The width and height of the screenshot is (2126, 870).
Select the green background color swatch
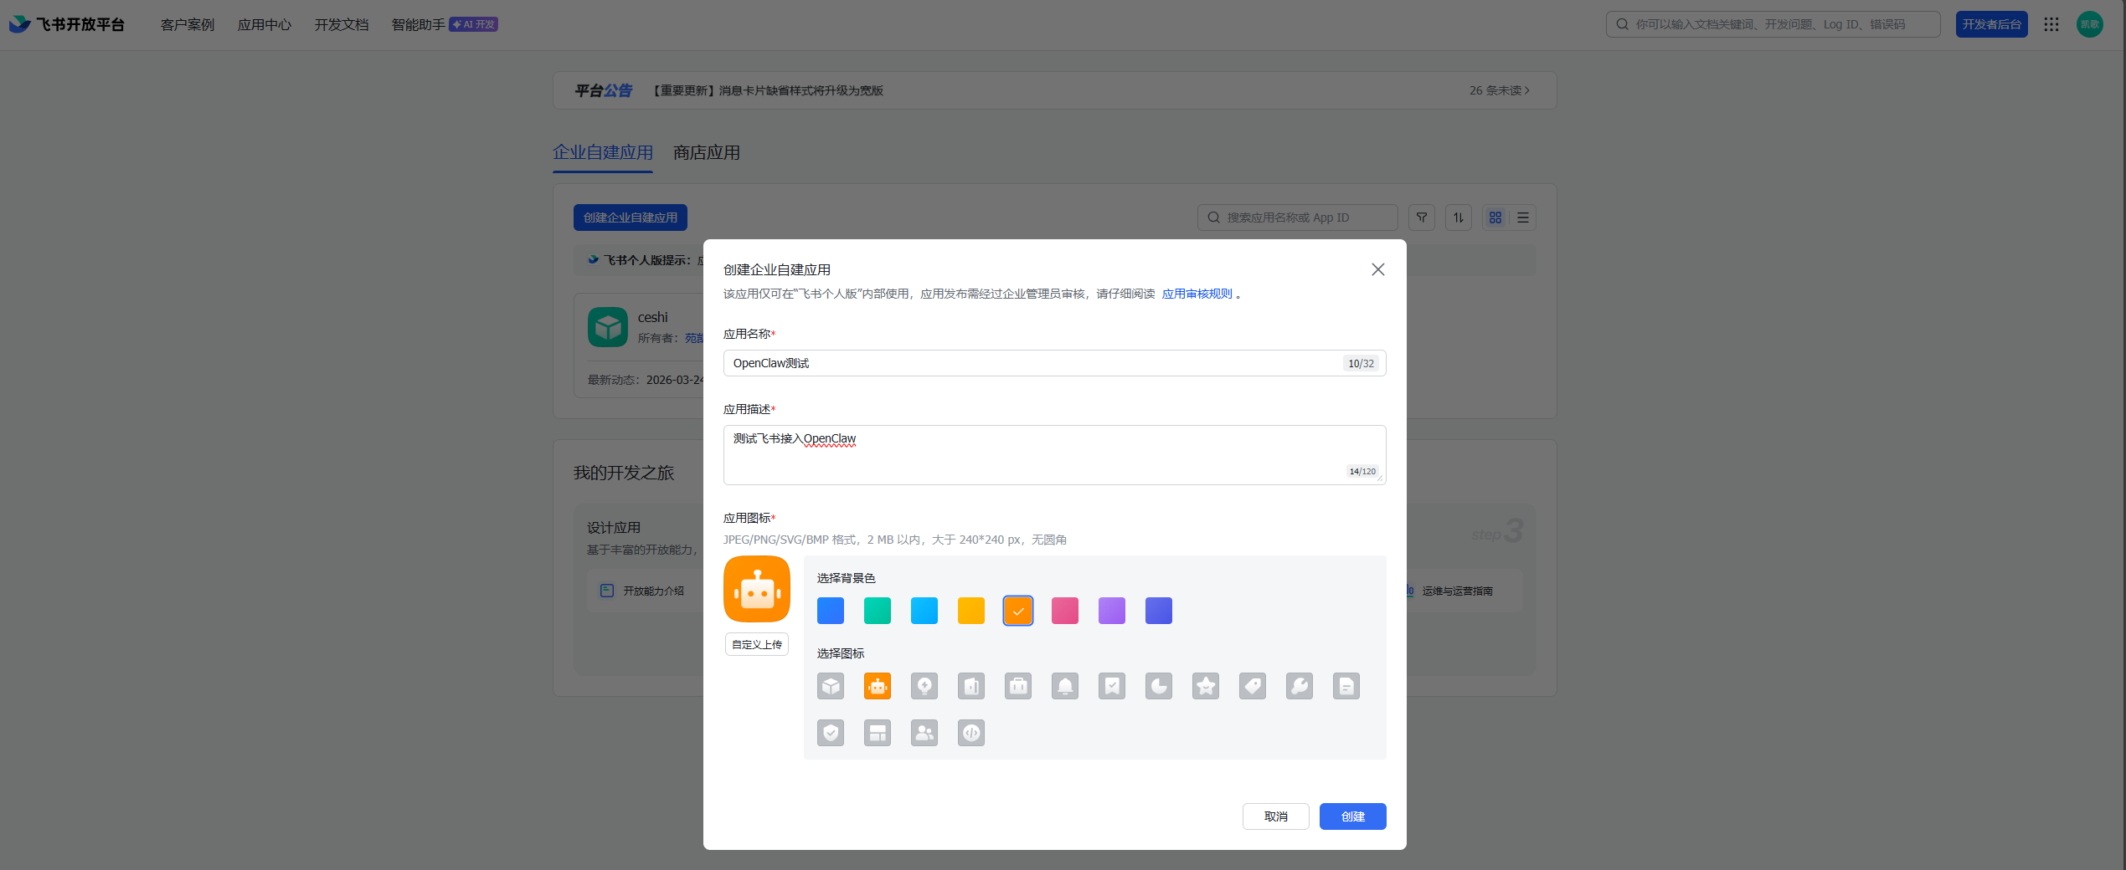click(x=877, y=611)
